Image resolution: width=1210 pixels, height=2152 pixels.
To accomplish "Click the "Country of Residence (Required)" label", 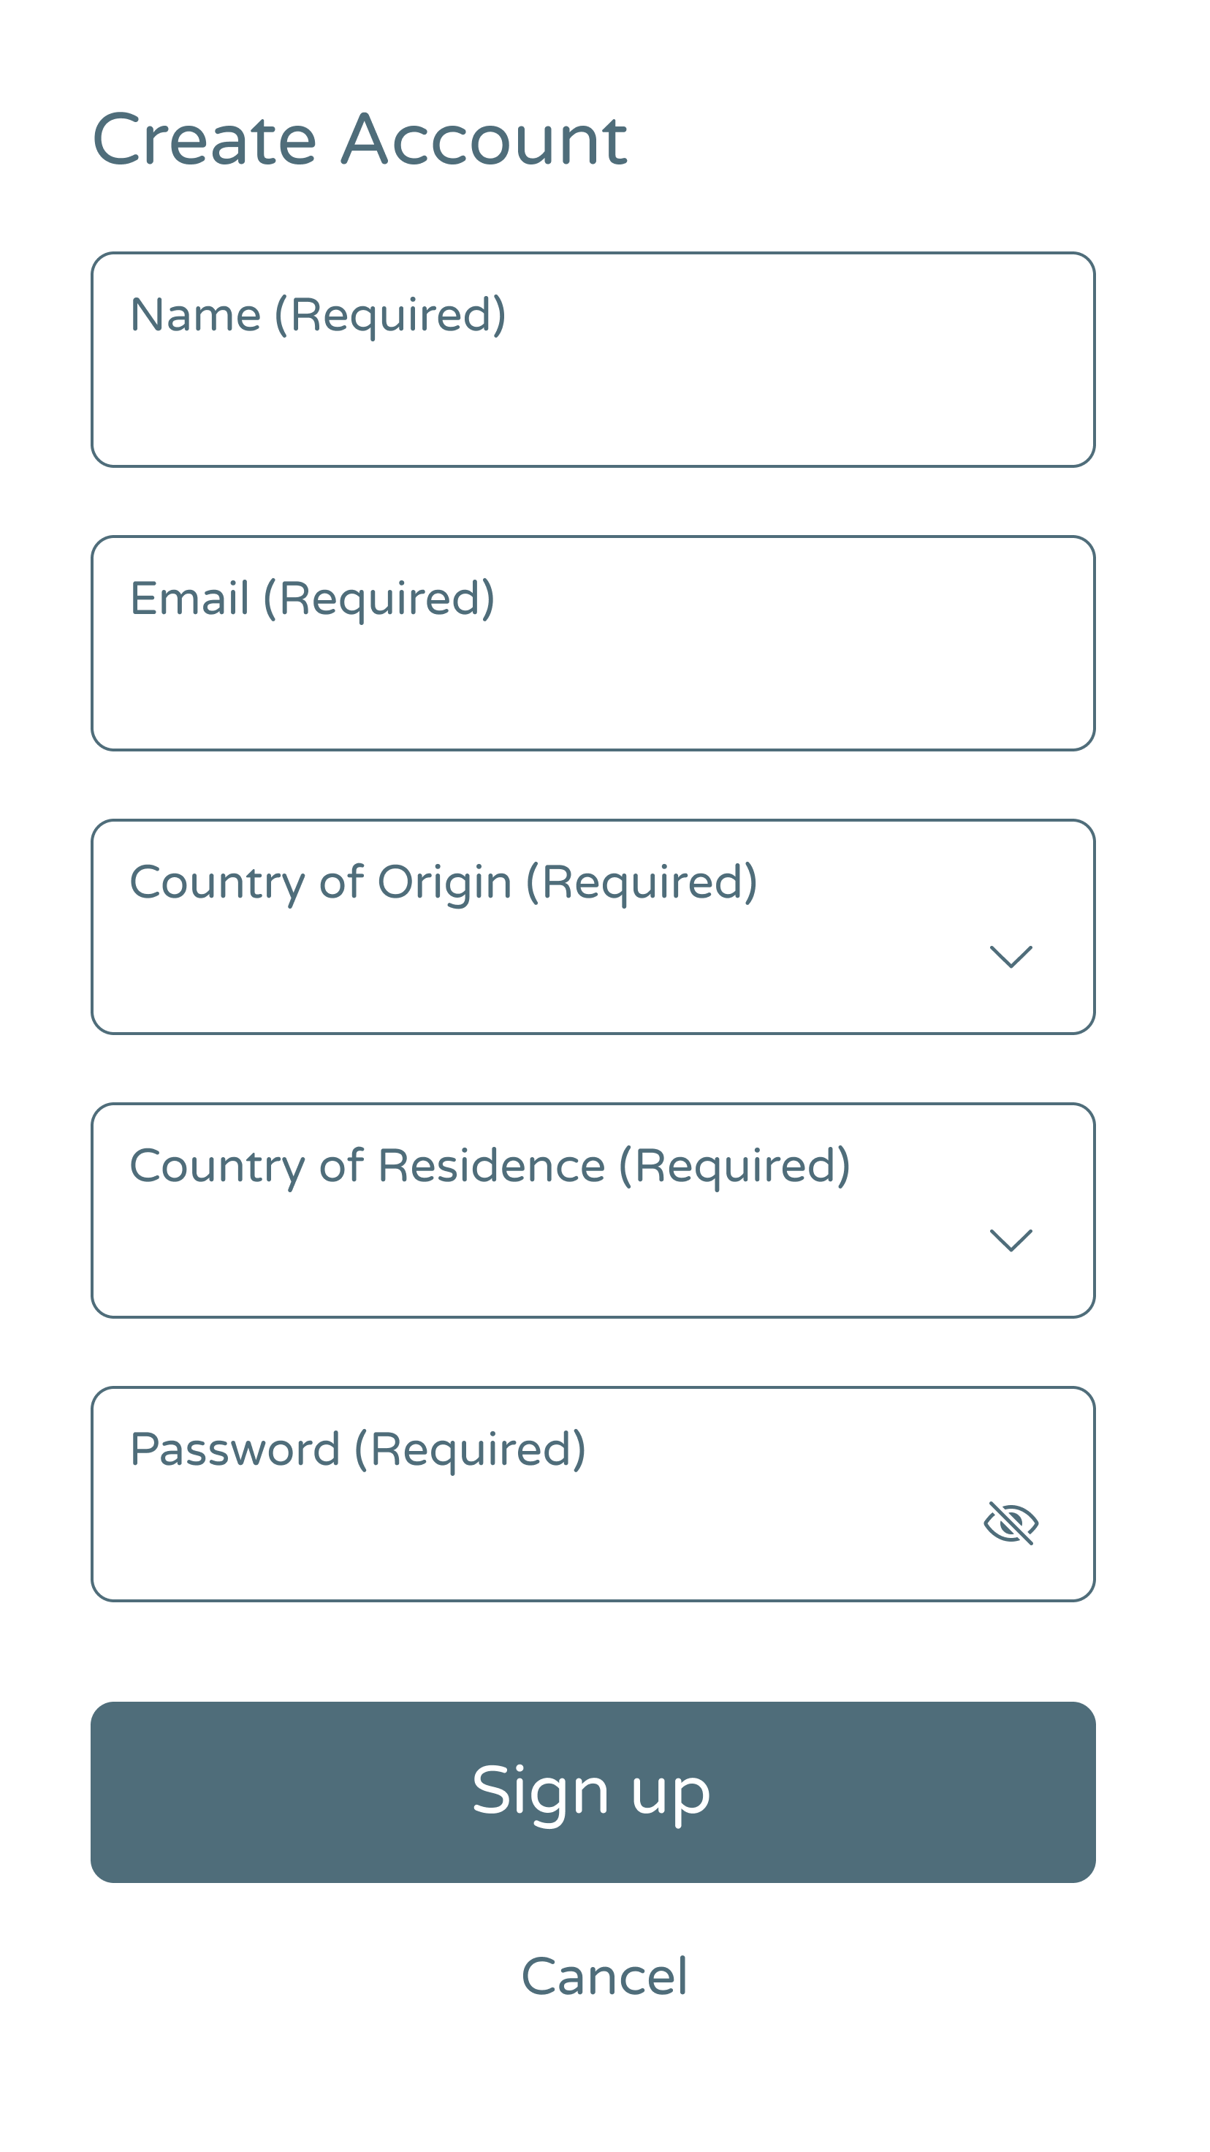I will click(x=490, y=1166).
